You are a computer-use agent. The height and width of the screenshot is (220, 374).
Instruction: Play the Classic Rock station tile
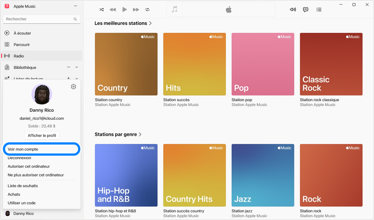click(x=331, y=64)
